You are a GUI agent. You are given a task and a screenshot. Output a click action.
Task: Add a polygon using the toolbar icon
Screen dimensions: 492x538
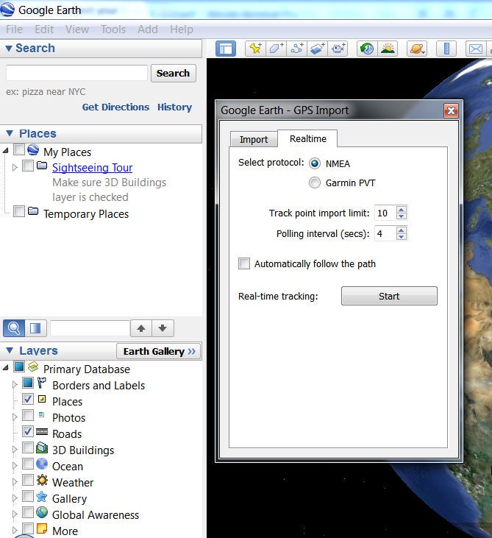(276, 49)
